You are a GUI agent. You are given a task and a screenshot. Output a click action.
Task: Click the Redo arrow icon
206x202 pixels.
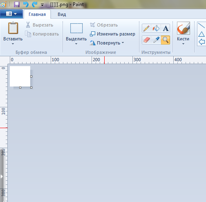click(x=35, y=4)
